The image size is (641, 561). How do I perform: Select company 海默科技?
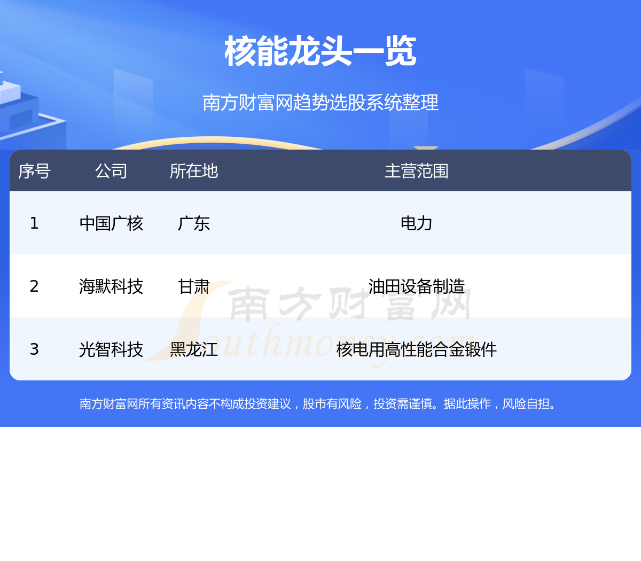[111, 286]
